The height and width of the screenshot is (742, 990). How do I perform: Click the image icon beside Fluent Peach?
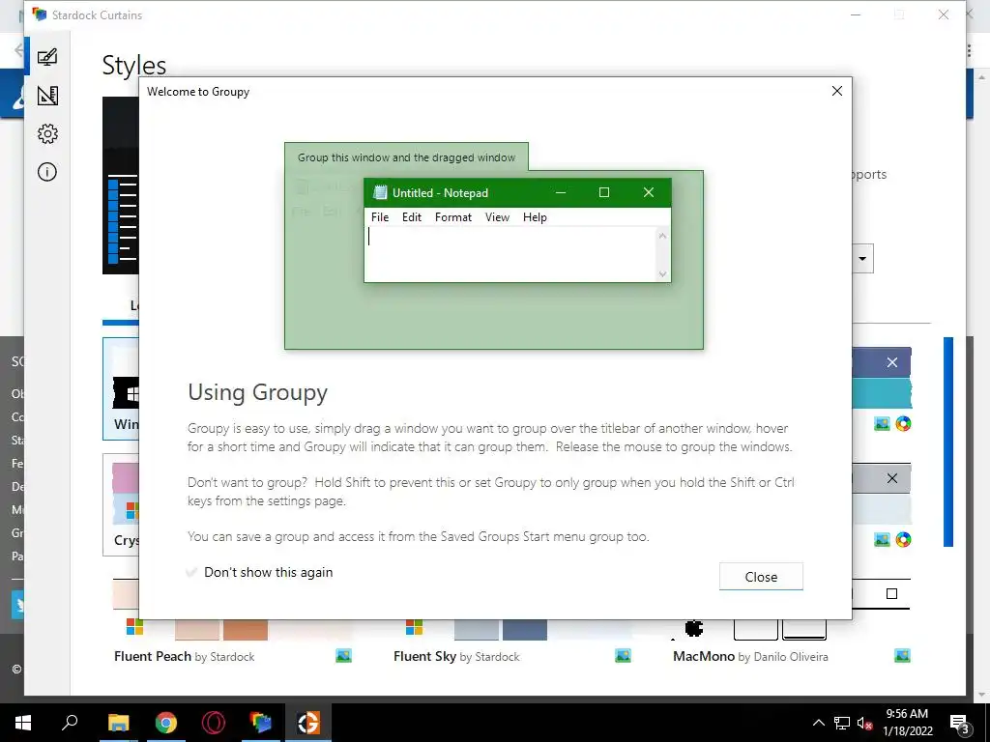(343, 656)
